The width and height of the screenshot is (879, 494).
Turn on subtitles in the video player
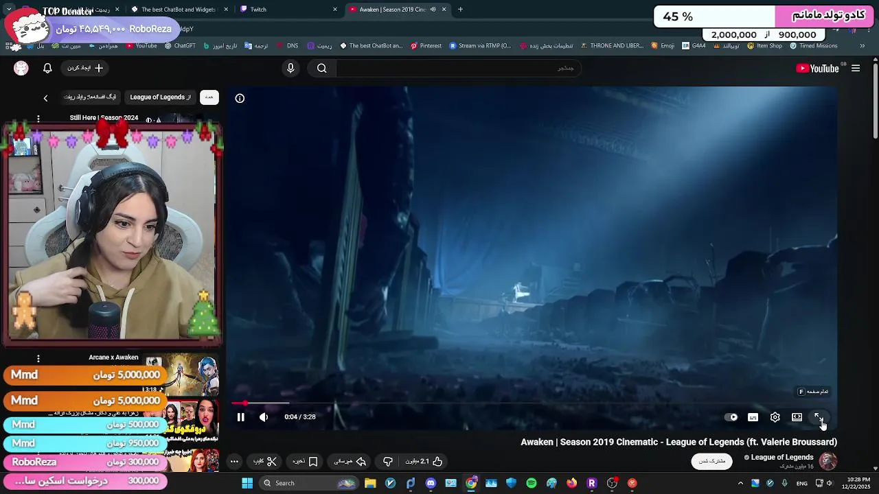point(753,417)
